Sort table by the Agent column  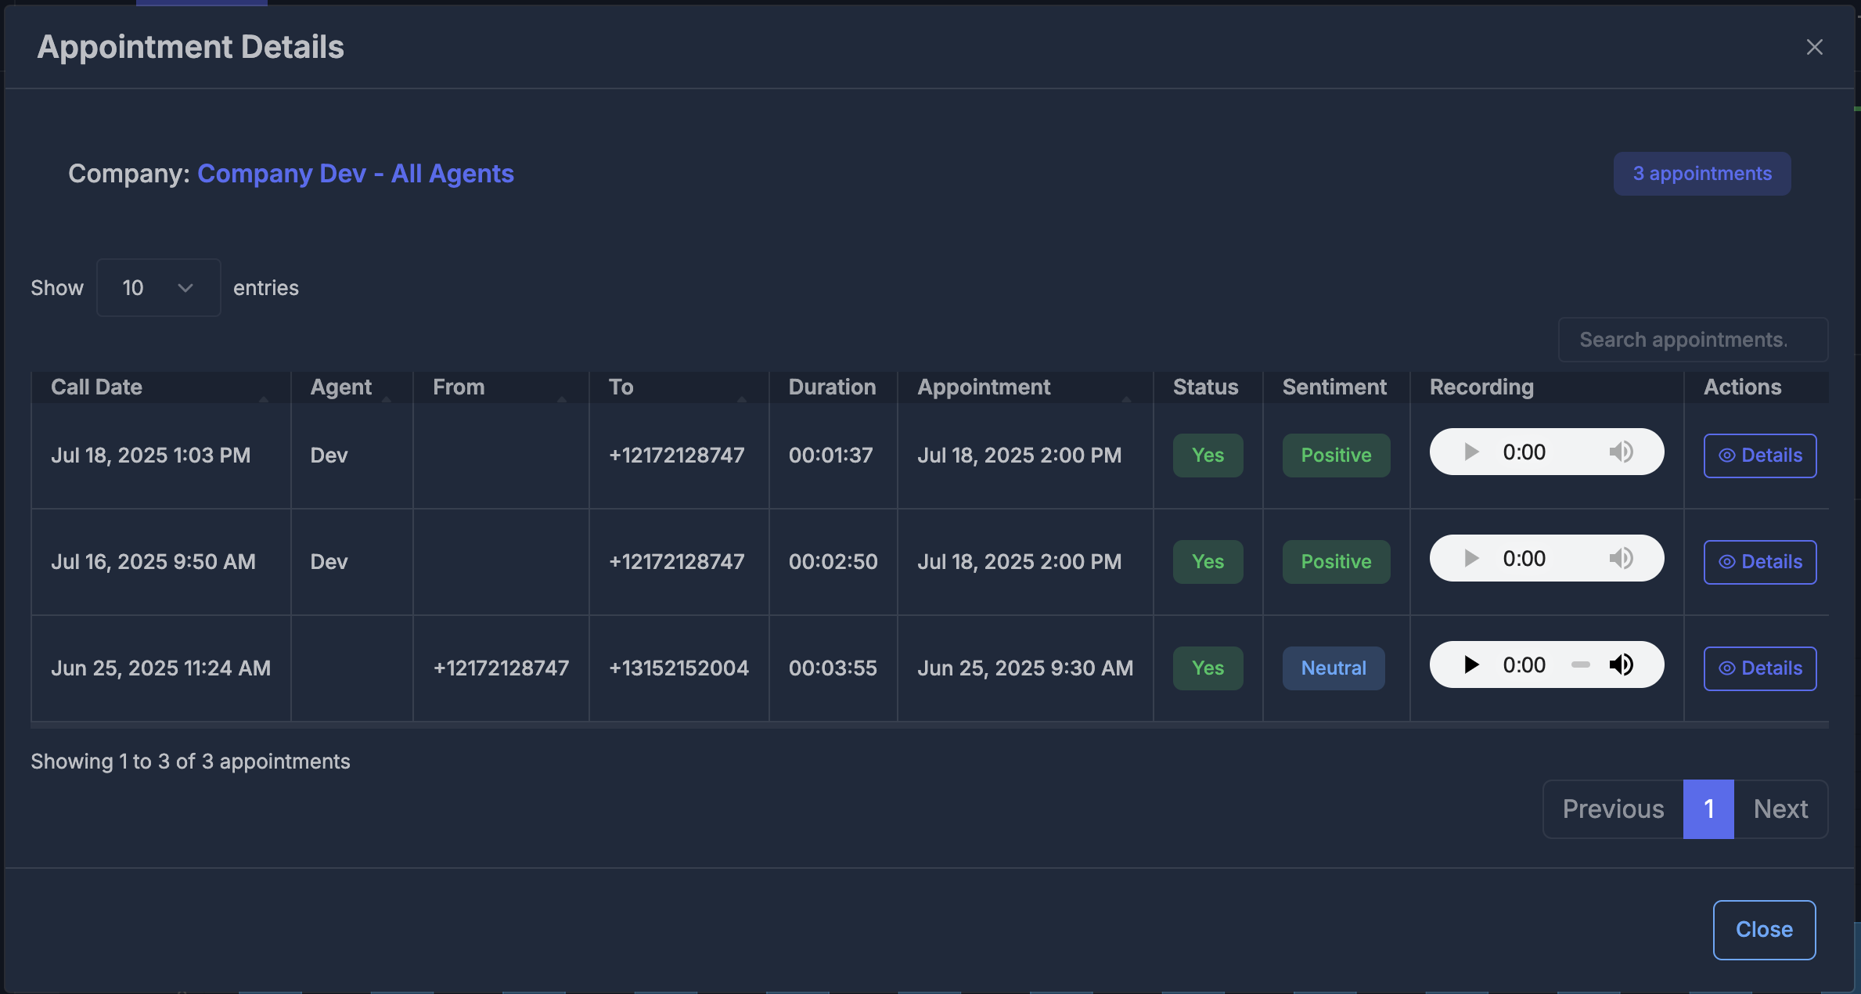(x=341, y=387)
